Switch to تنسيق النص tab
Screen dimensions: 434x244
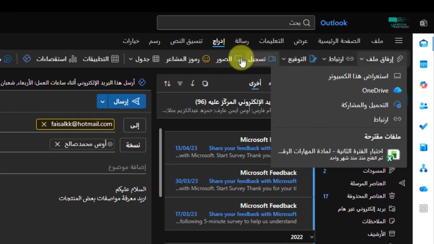(x=186, y=41)
